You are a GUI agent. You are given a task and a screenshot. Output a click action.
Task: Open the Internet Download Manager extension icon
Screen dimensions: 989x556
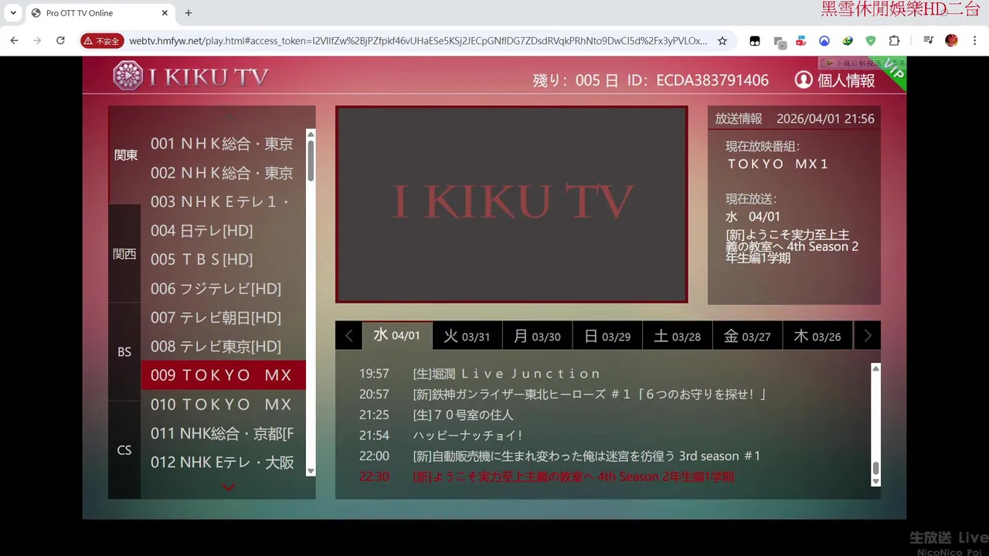[x=848, y=41]
